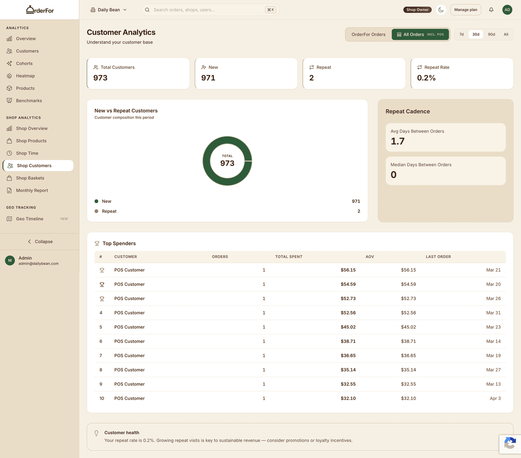The height and width of the screenshot is (458, 521).
Task: Open Cohorts sparkle icon
Action: coord(9,63)
